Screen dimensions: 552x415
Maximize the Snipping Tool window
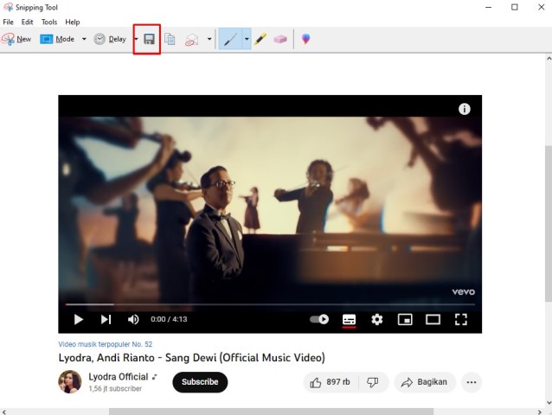(515, 7)
